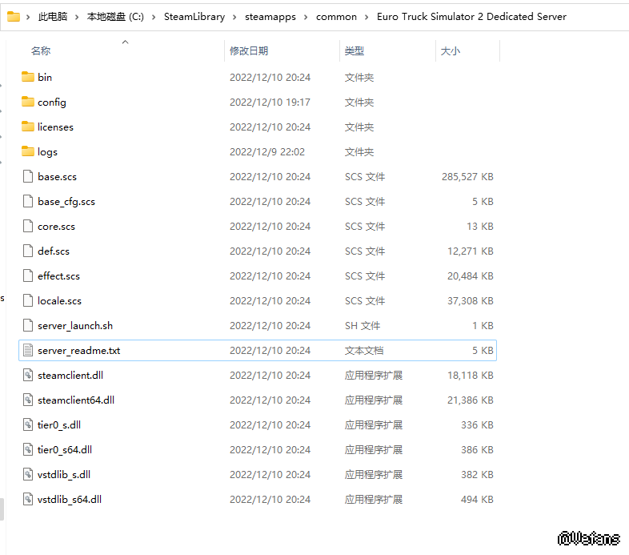Click Euro Truck Simulator 2 Dedicated Server breadcrumb
Image resolution: width=629 pixels, height=555 pixels.
pyautogui.click(x=471, y=17)
